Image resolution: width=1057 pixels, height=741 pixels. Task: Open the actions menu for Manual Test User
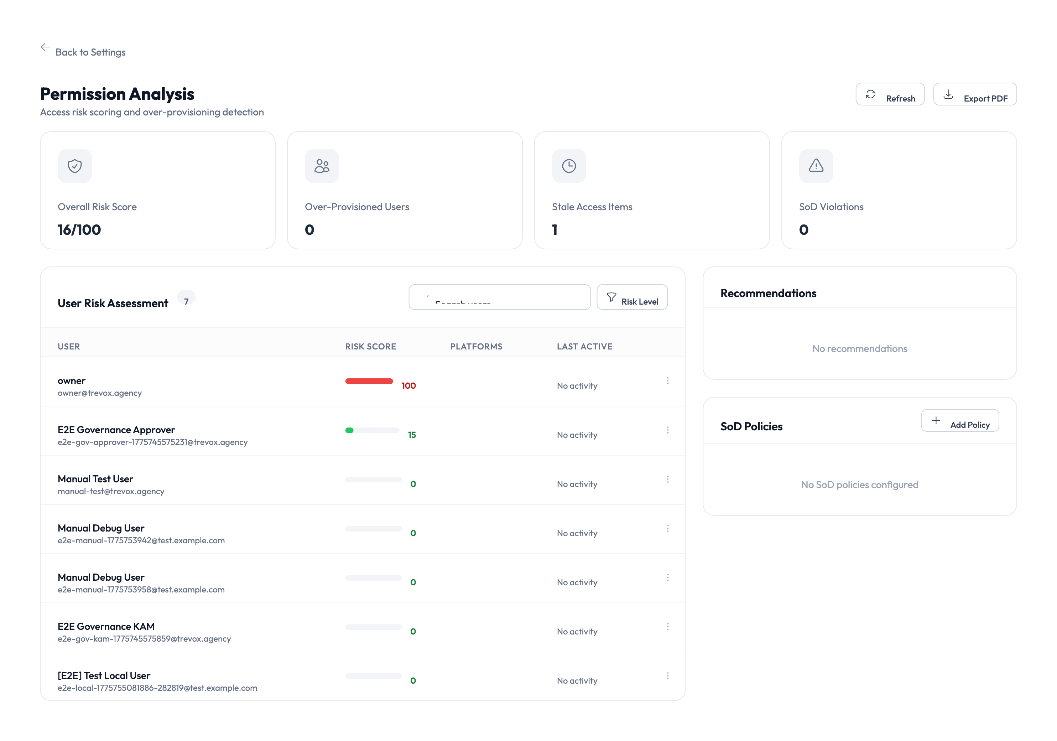click(x=668, y=479)
